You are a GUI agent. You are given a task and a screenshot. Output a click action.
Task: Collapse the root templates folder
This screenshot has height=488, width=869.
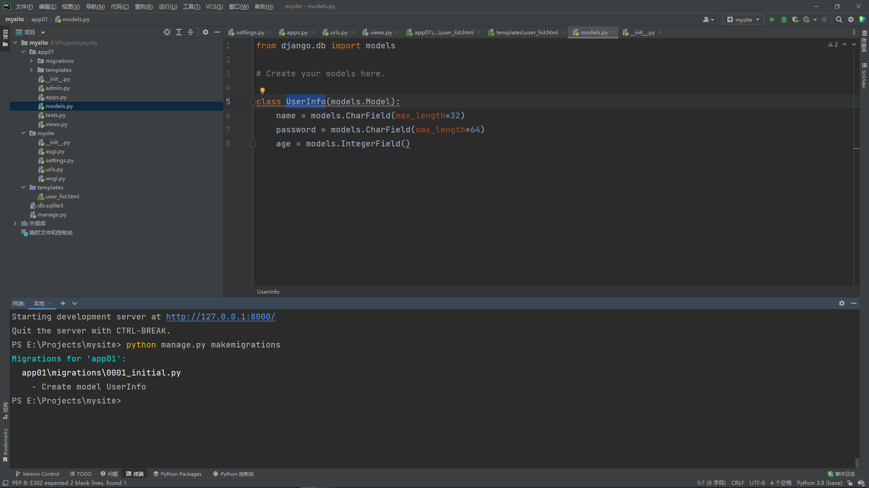click(23, 188)
